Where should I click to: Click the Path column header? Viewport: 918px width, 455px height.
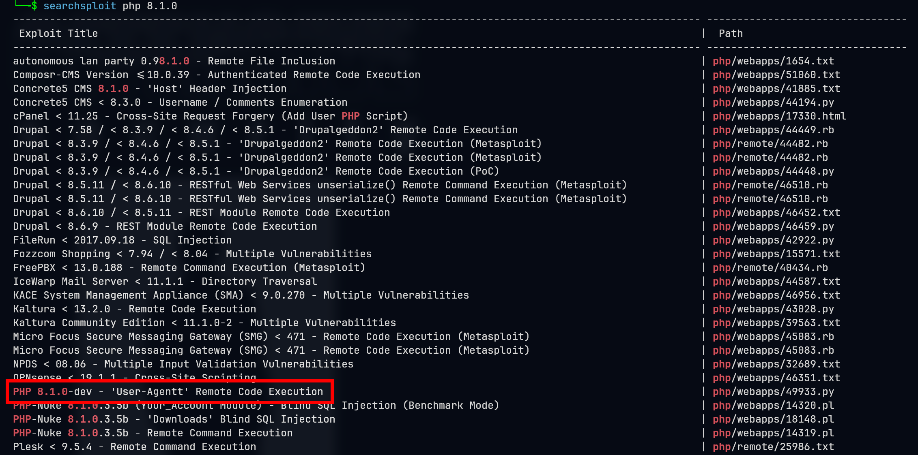731,34
